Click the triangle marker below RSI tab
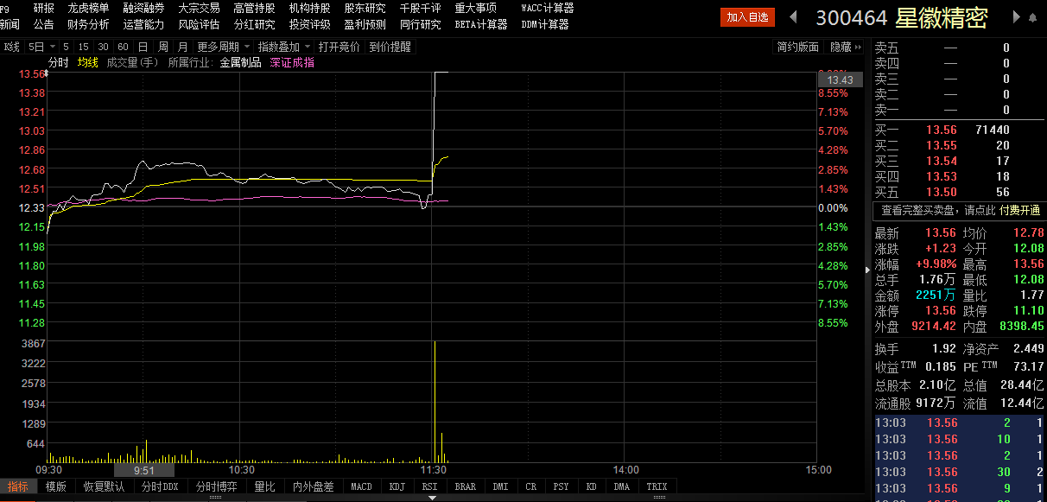This screenshot has height=502, width=1047. pyautogui.click(x=430, y=496)
